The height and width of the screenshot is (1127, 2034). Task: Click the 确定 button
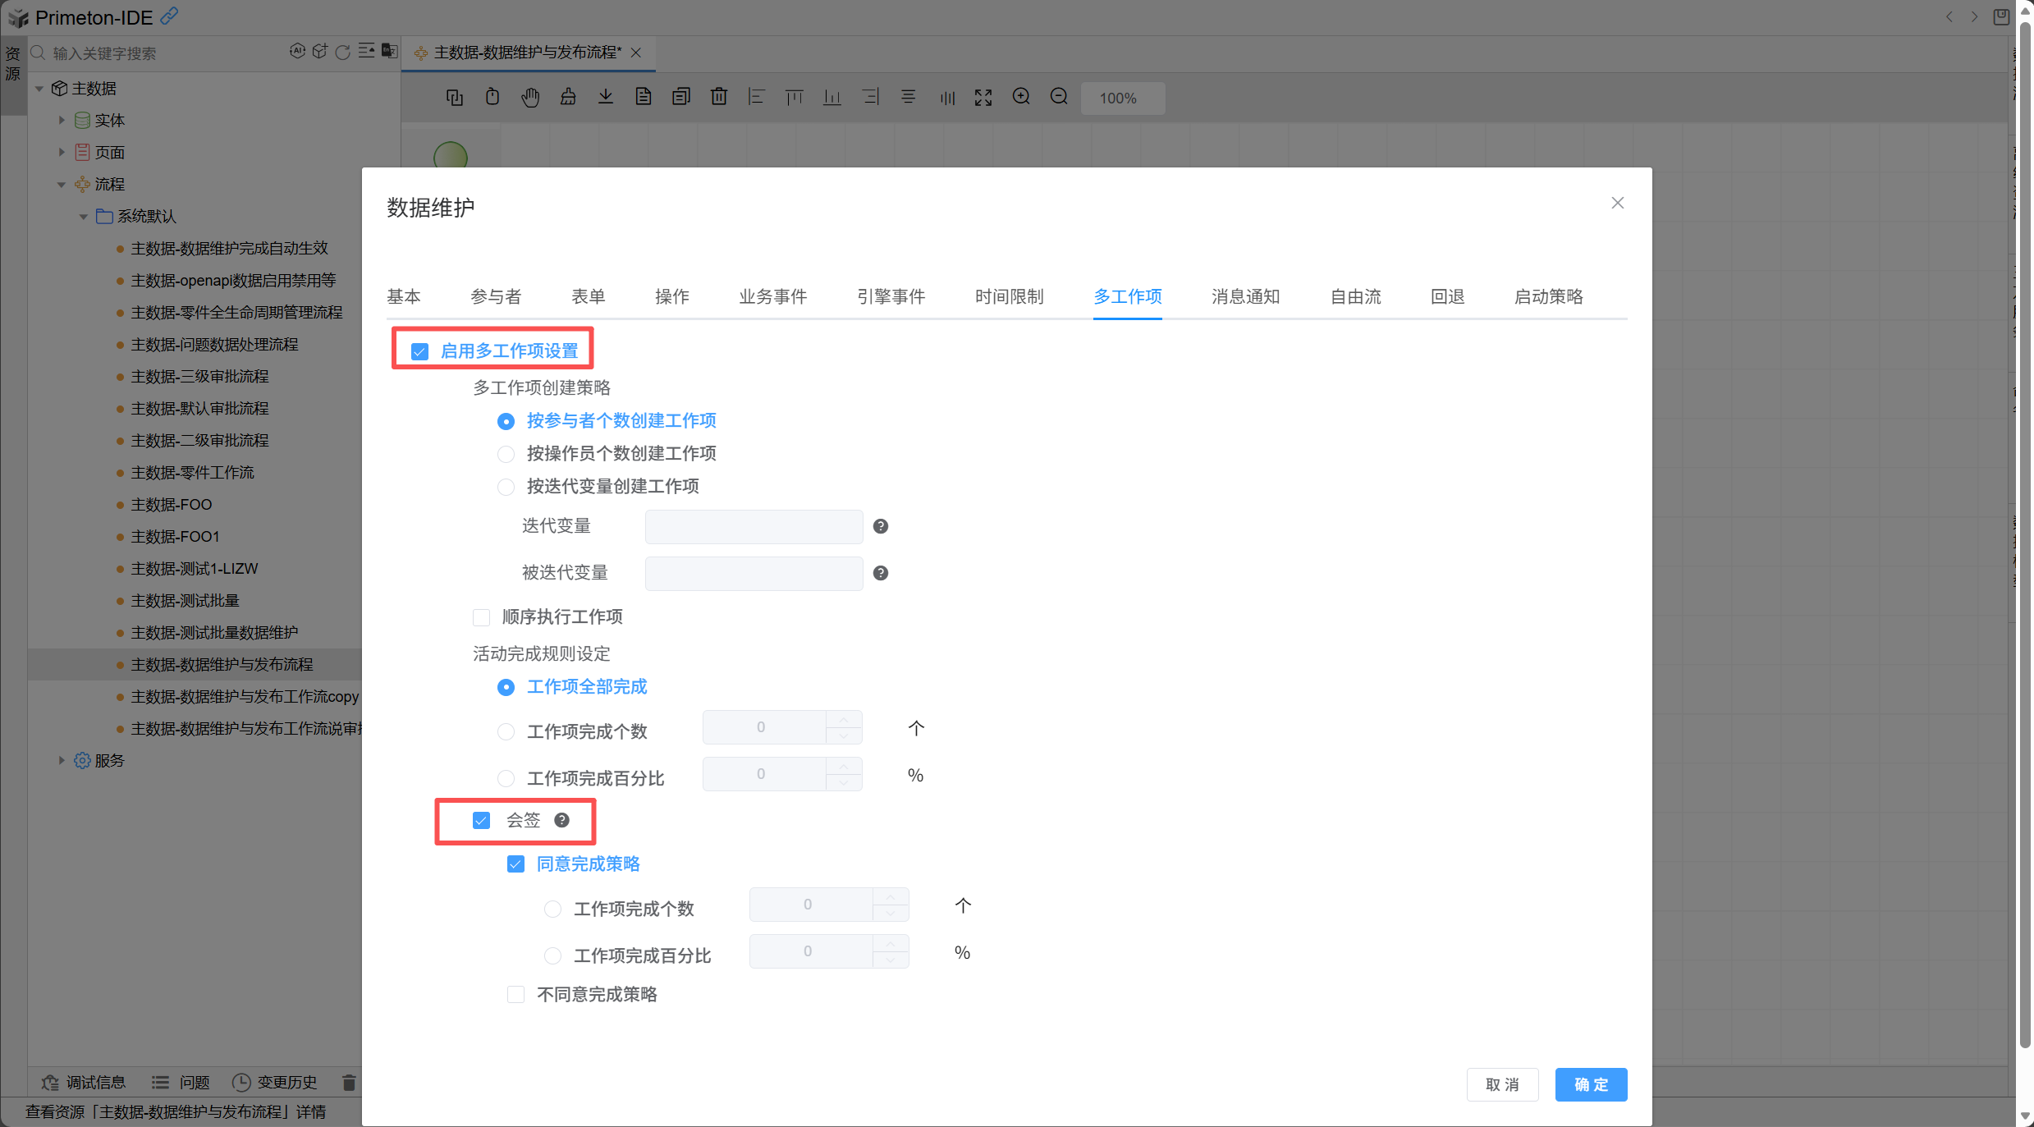coord(1590,1084)
